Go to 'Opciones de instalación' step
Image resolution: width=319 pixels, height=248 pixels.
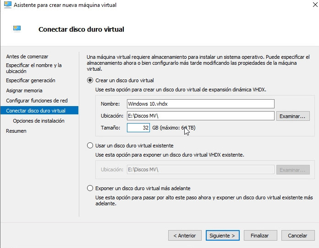38,121
